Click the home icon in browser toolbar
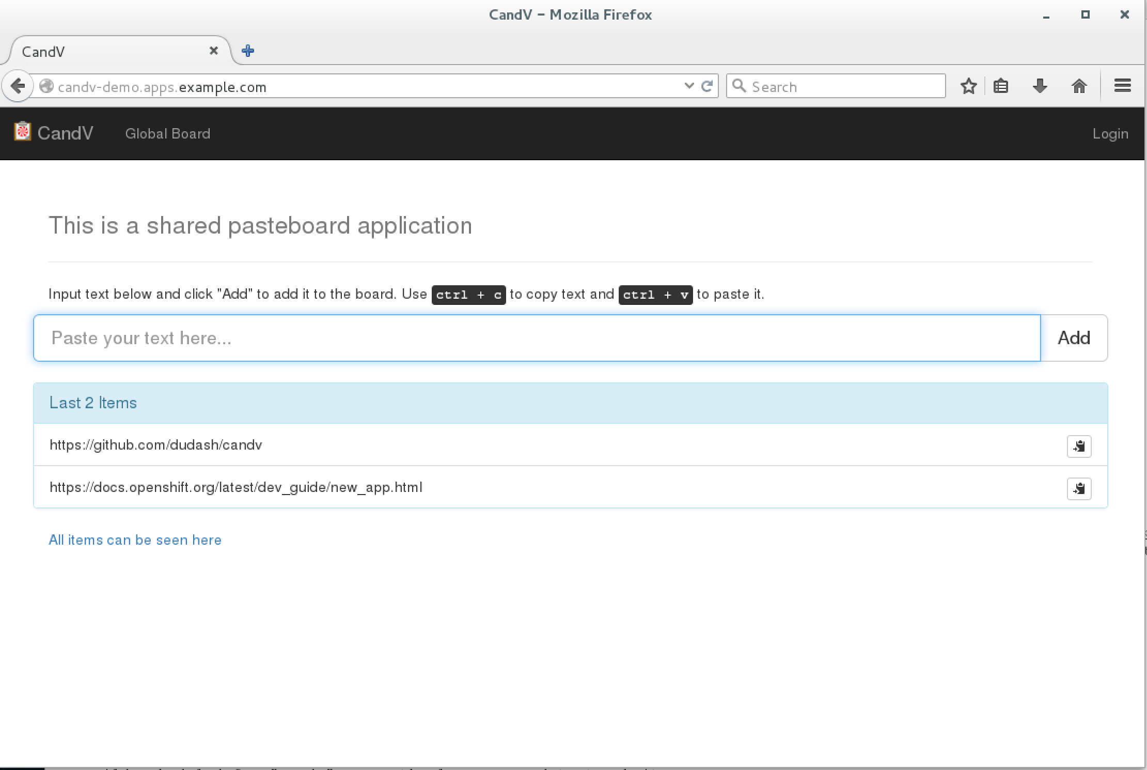 tap(1079, 86)
